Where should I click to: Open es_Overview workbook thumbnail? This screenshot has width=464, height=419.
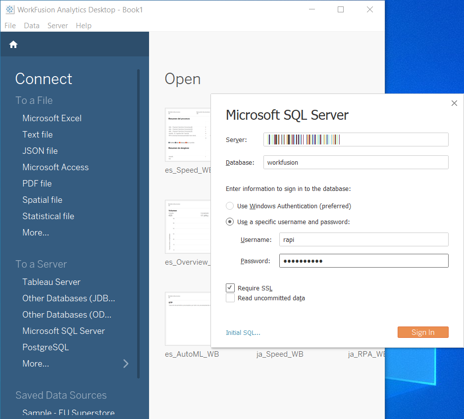(188, 227)
